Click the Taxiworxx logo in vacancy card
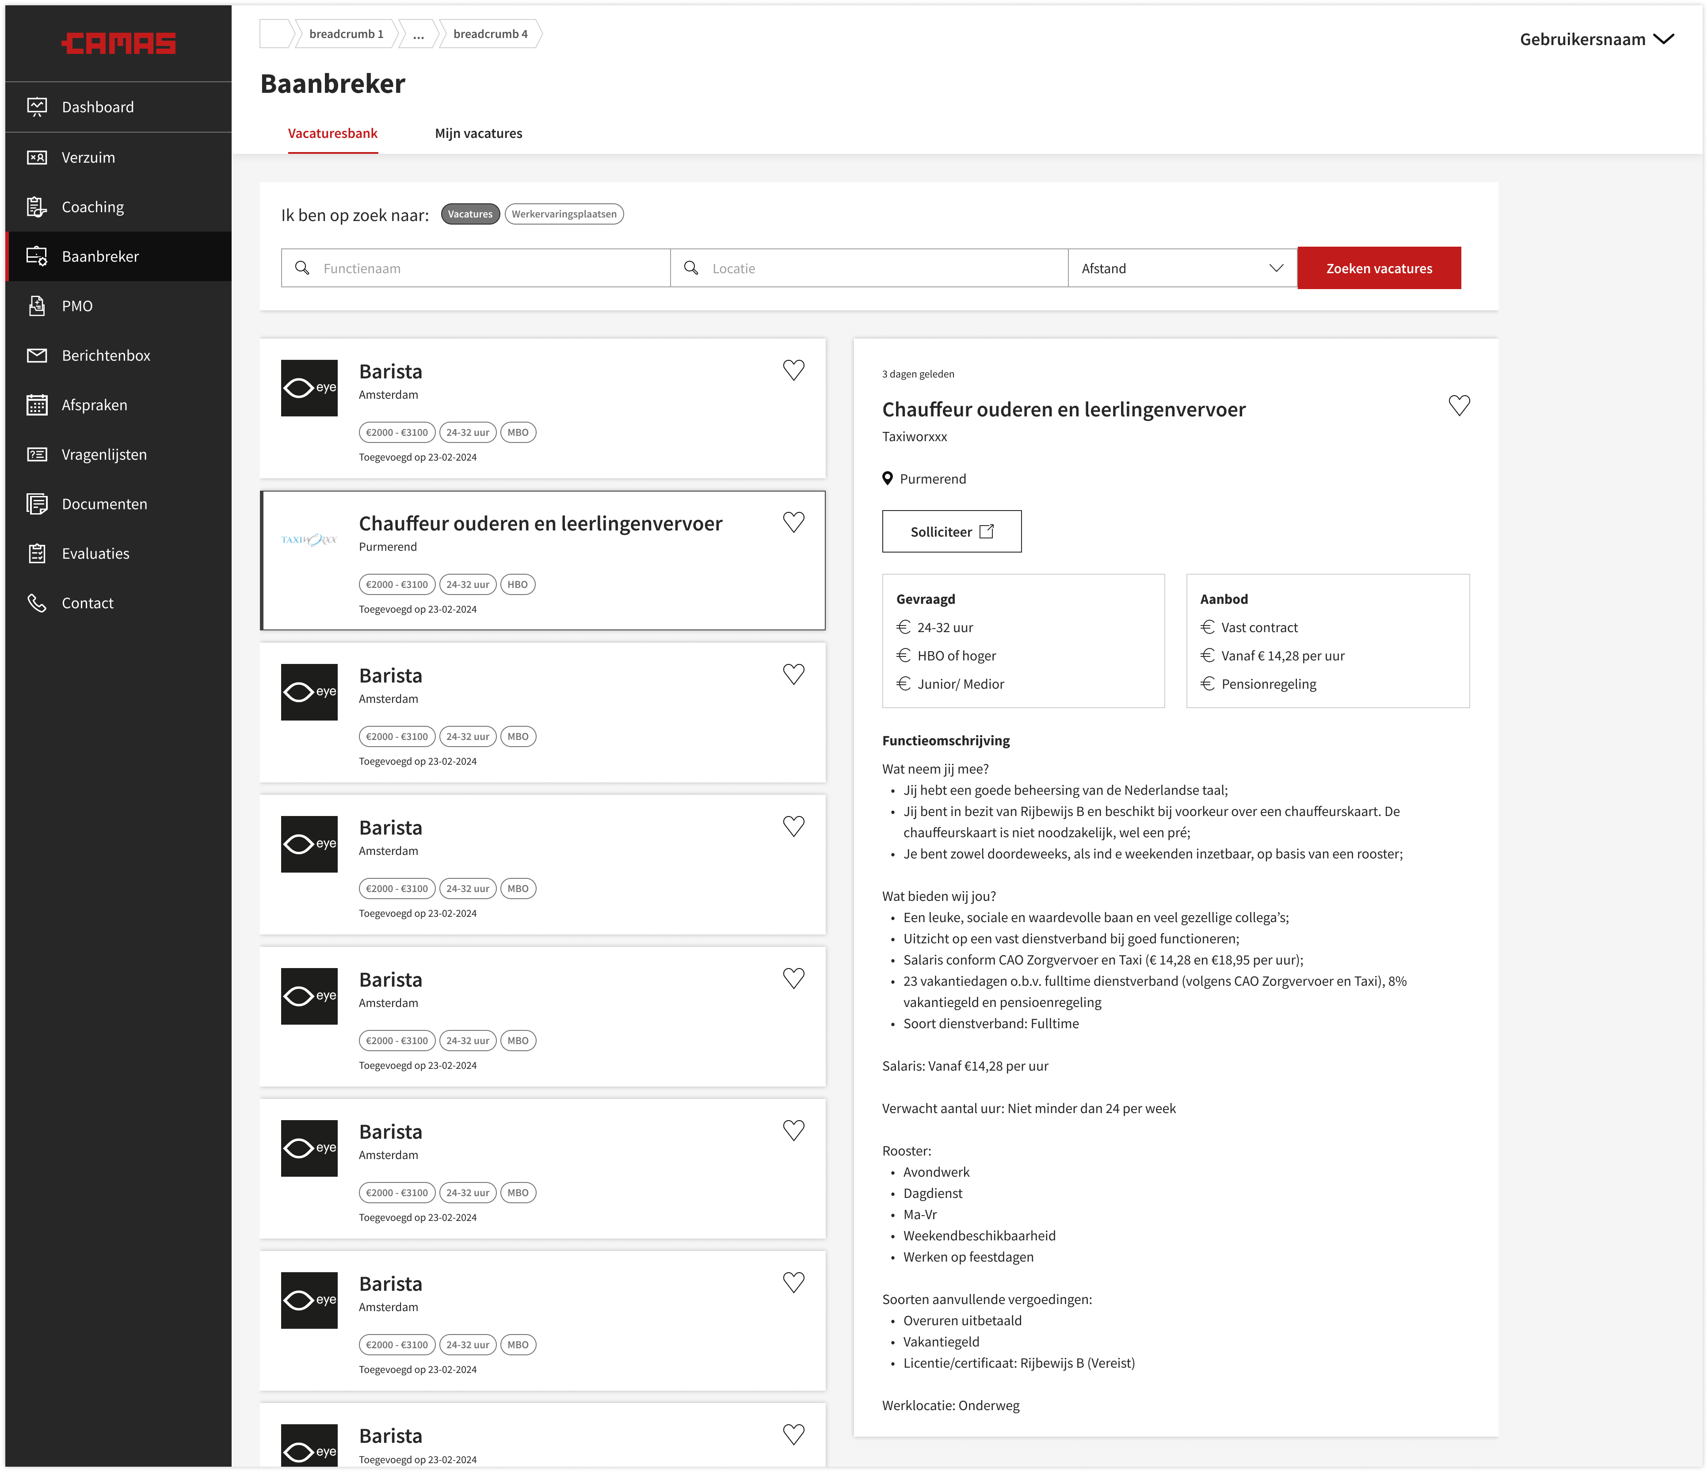The image size is (1708, 1472). point(309,540)
